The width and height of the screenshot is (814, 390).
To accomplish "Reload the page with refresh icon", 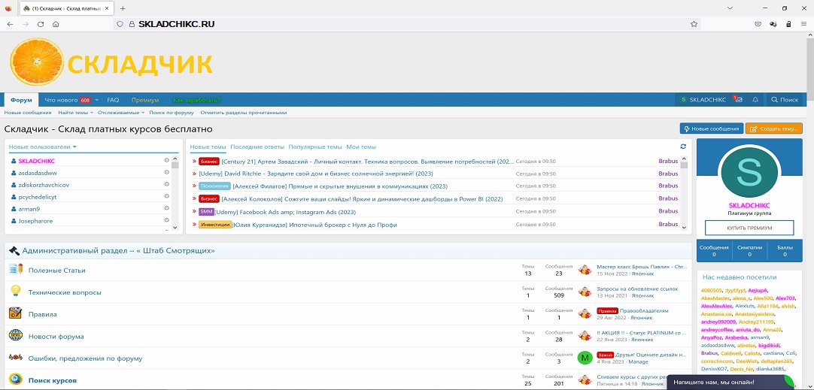I will [41, 24].
